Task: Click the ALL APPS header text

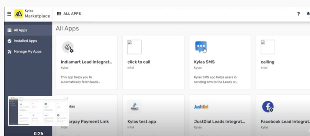Action: pyautogui.click(x=72, y=14)
